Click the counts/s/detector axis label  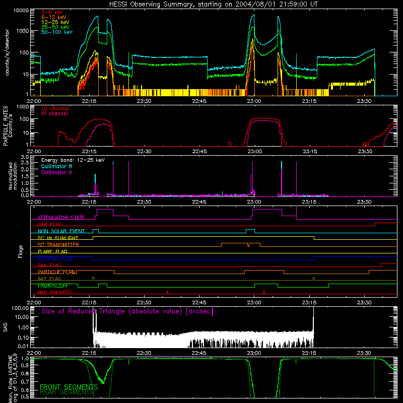point(7,52)
